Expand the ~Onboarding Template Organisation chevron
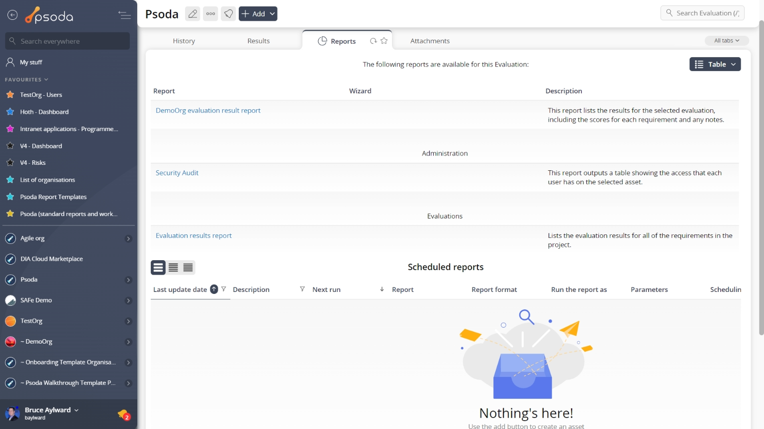The height and width of the screenshot is (429, 764). coord(128,363)
